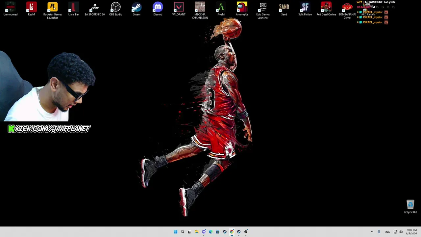Screen dimensions: 421x237
Task: Click the microphone tray icon
Action: point(379,232)
